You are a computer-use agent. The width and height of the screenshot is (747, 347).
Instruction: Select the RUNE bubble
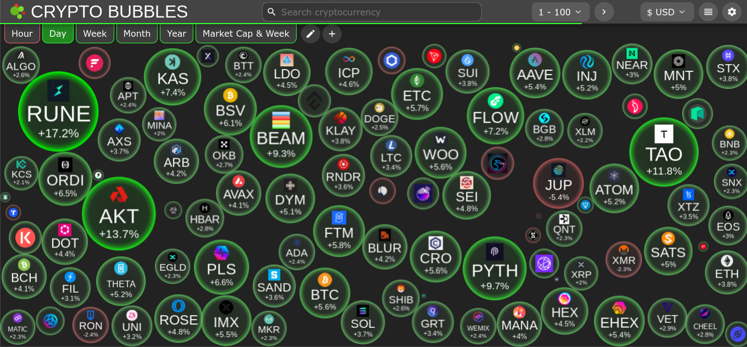click(58, 111)
